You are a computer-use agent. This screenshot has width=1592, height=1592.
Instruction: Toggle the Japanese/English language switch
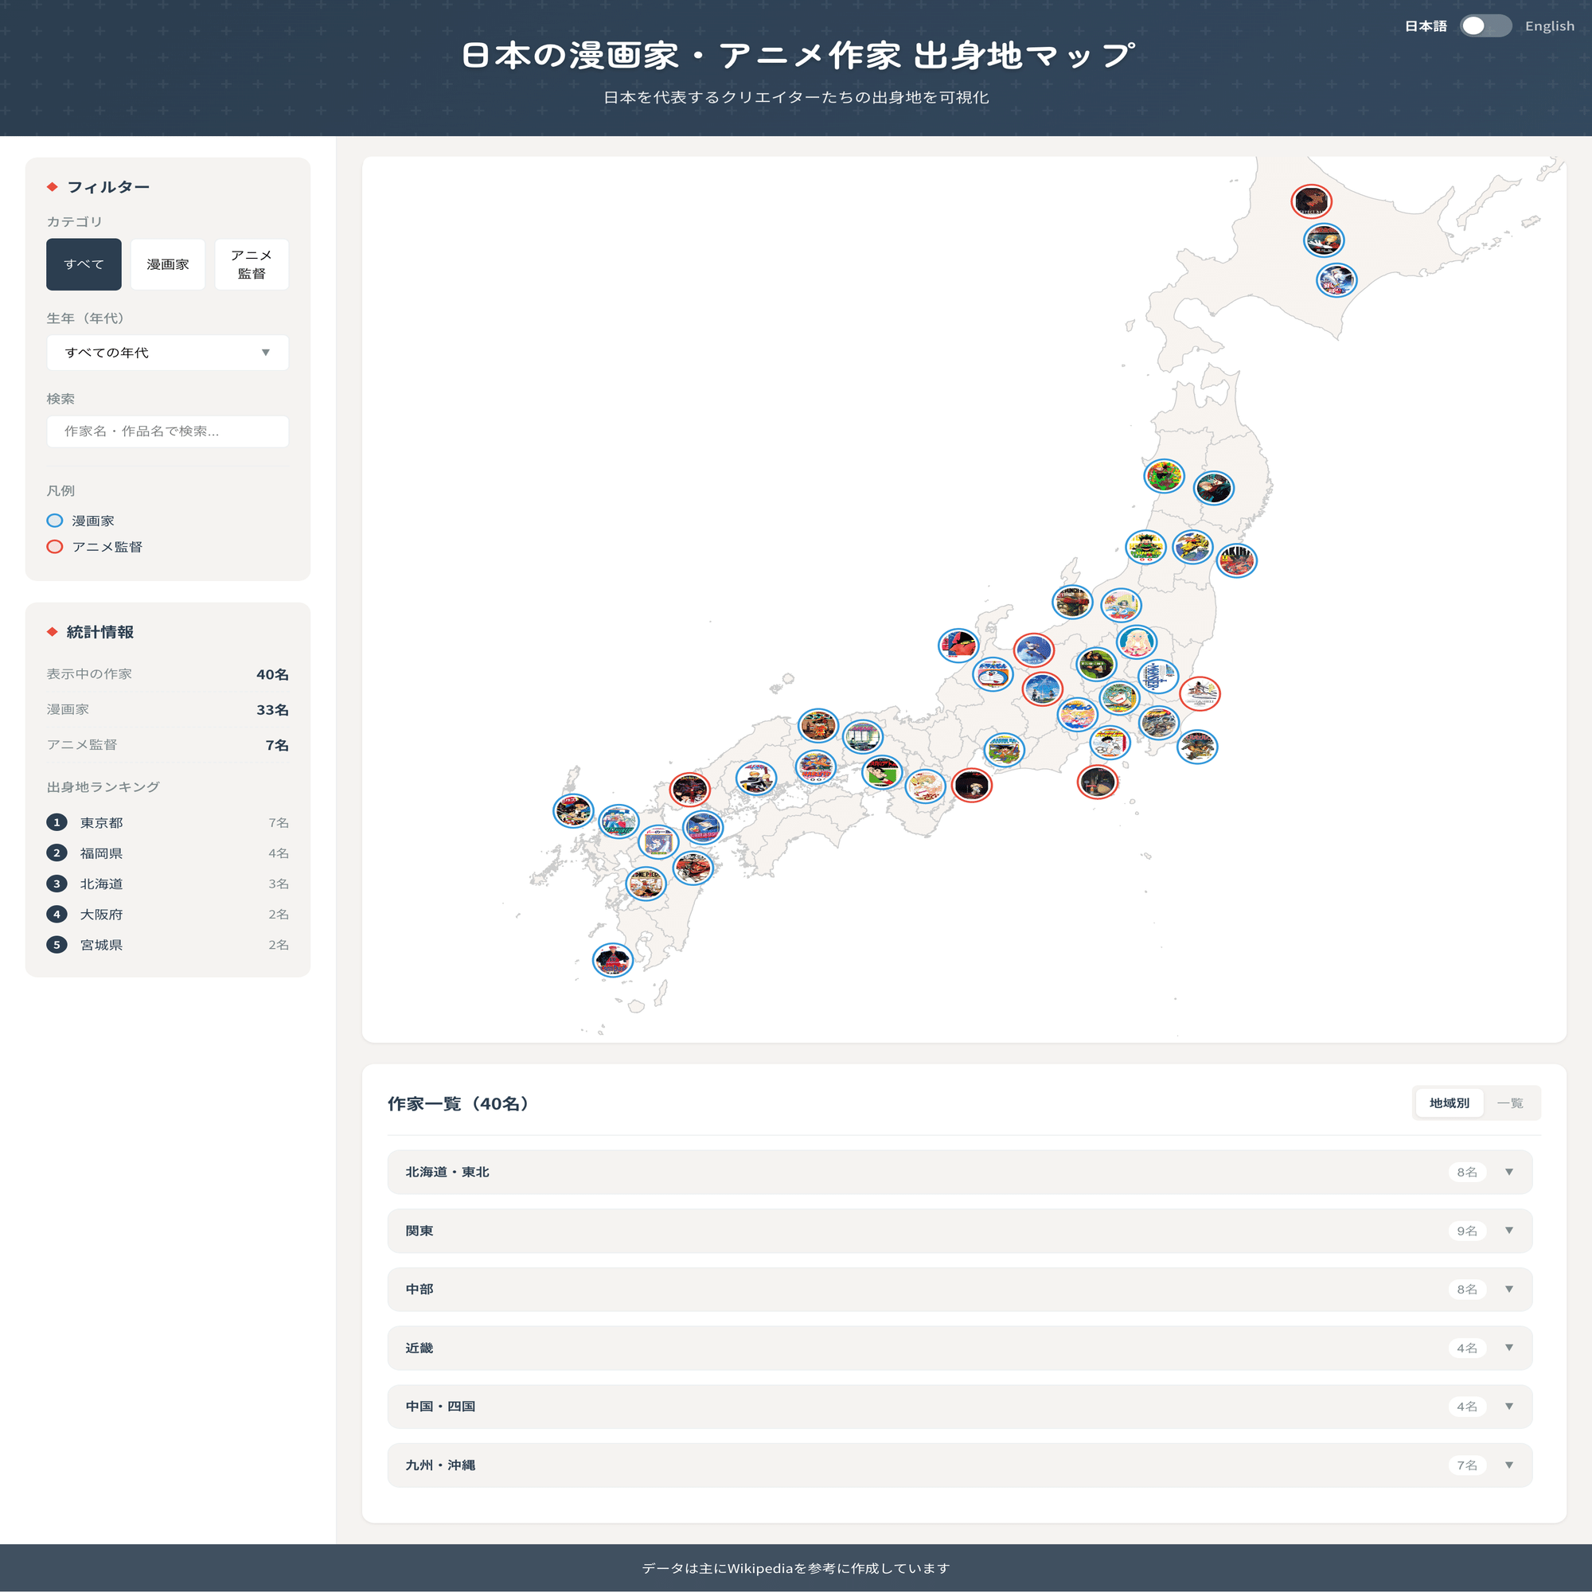1485,26
